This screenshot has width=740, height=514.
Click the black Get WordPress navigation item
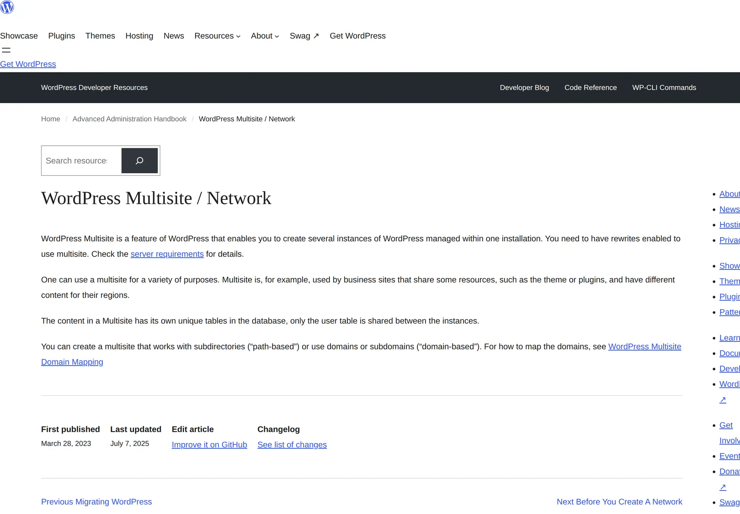(358, 36)
